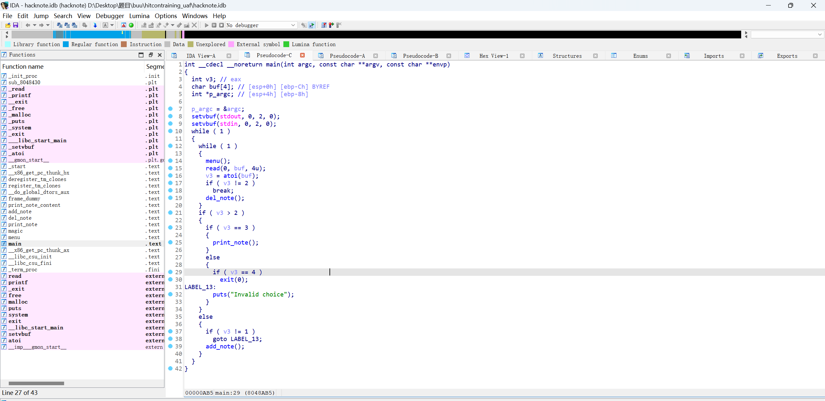The width and height of the screenshot is (825, 401).
Task: Click the breakpoint list toolbar icon
Action: tap(324, 25)
